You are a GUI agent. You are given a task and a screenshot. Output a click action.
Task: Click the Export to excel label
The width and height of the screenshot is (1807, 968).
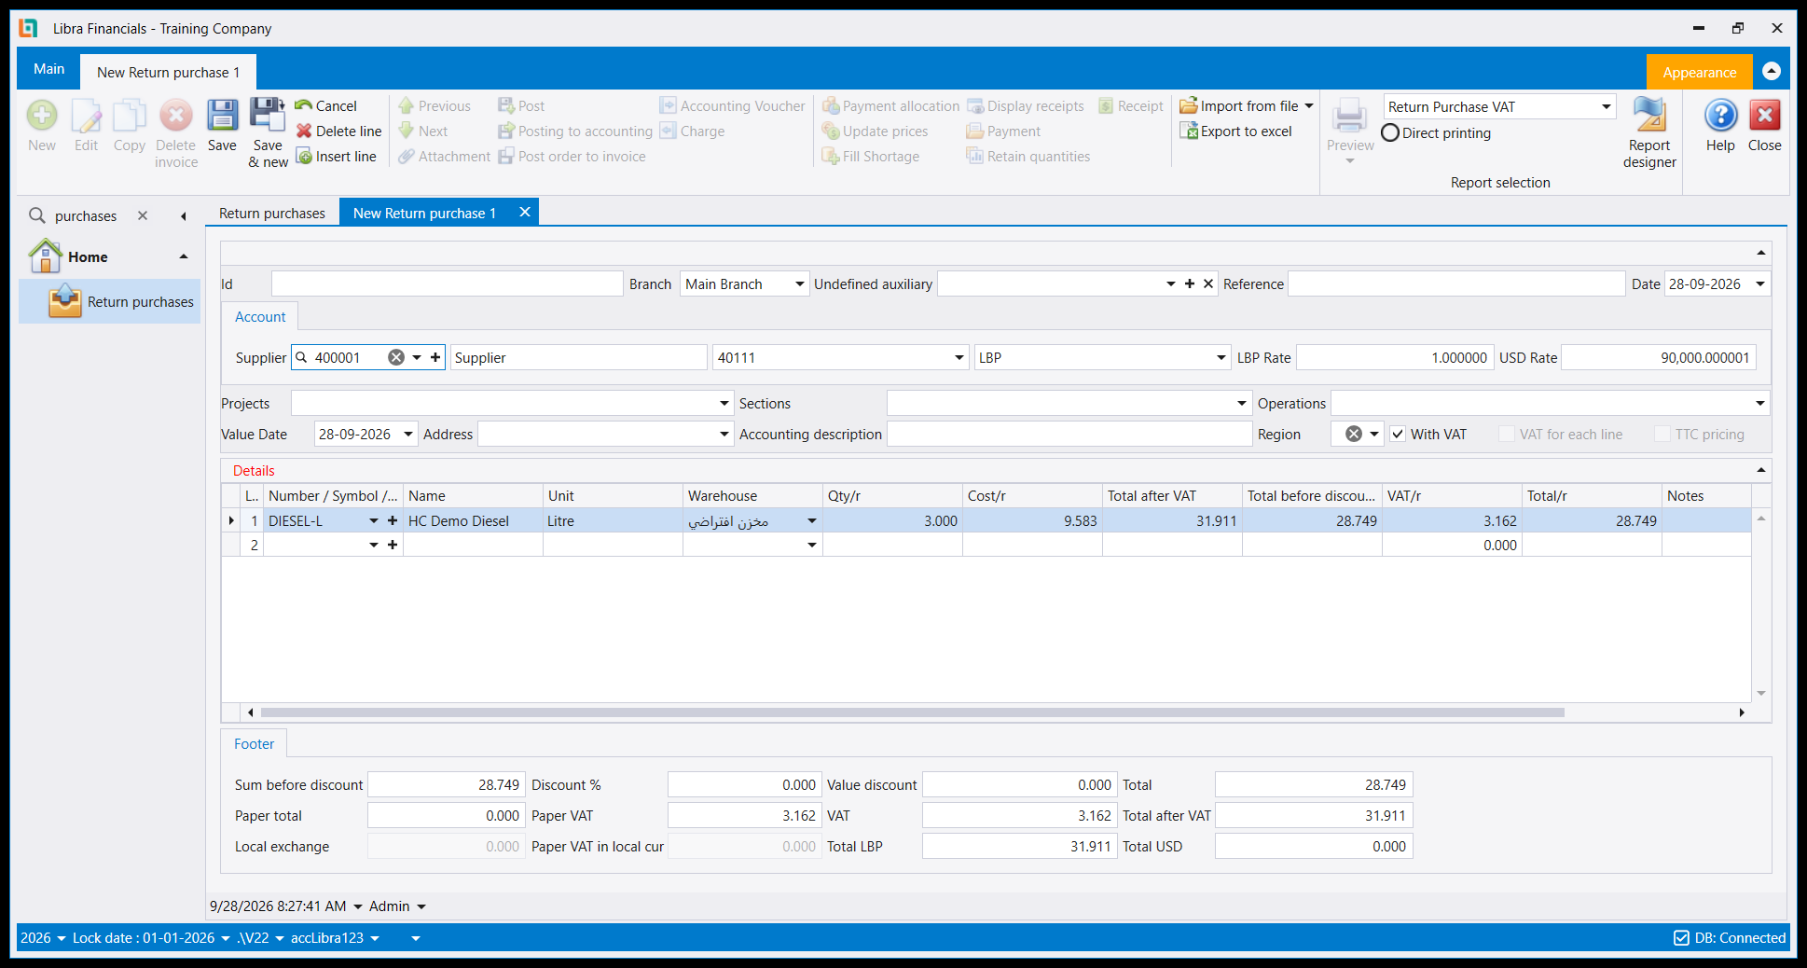tap(1247, 131)
